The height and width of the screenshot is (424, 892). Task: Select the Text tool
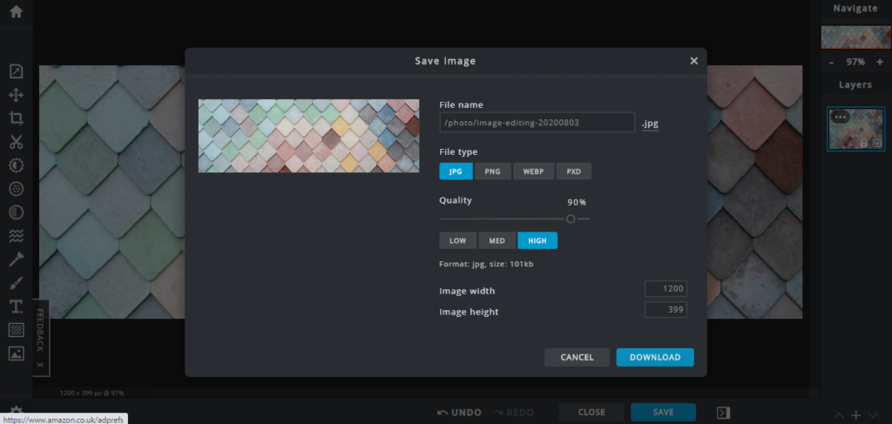(16, 306)
